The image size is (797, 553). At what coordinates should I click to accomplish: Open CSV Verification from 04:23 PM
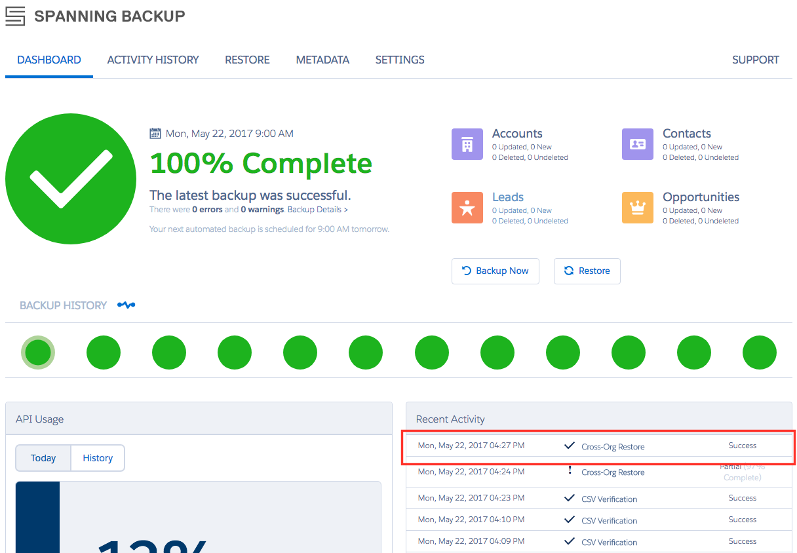609,499
